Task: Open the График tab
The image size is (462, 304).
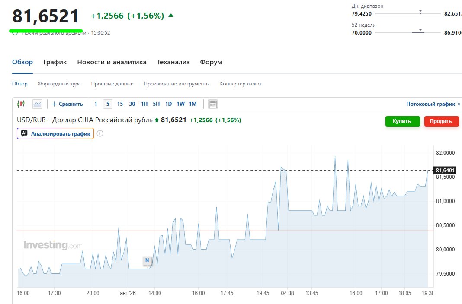Action: click(x=55, y=62)
